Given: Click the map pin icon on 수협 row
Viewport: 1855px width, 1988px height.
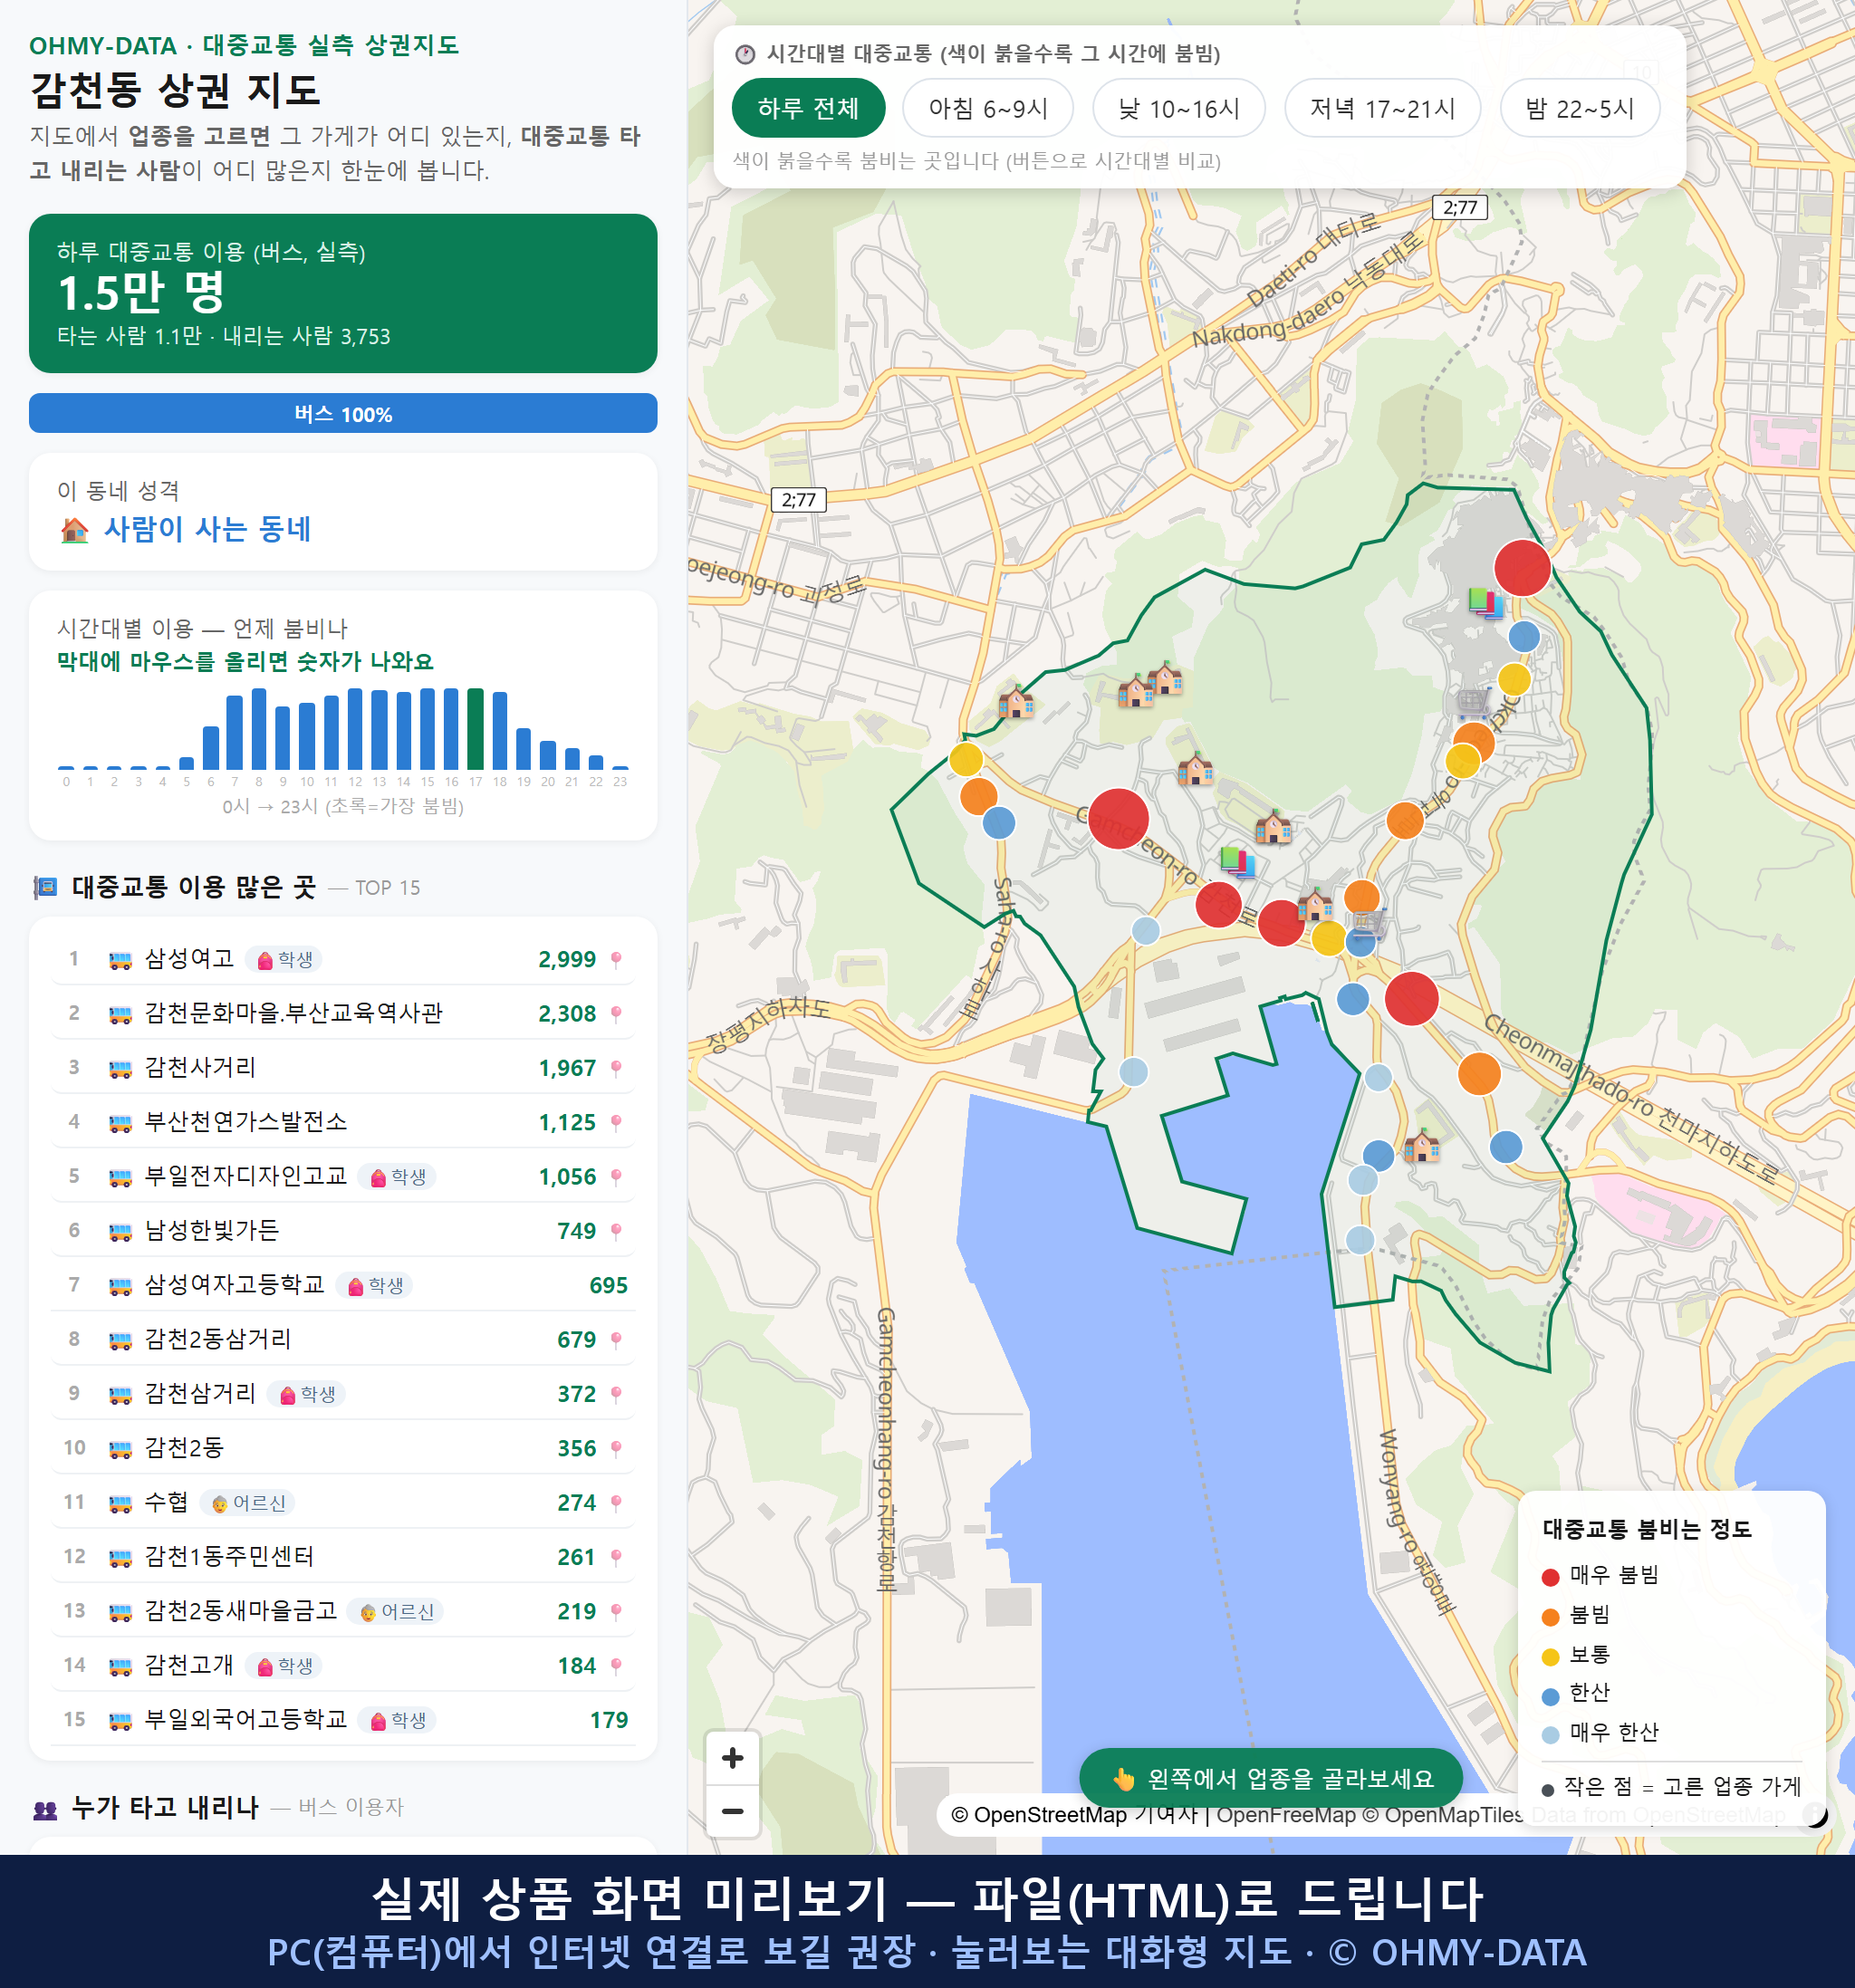Looking at the screenshot, I should (616, 1503).
